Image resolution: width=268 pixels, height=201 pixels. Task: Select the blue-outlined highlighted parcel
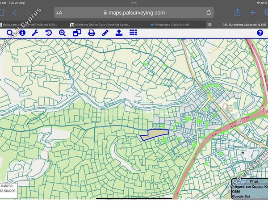(155, 135)
